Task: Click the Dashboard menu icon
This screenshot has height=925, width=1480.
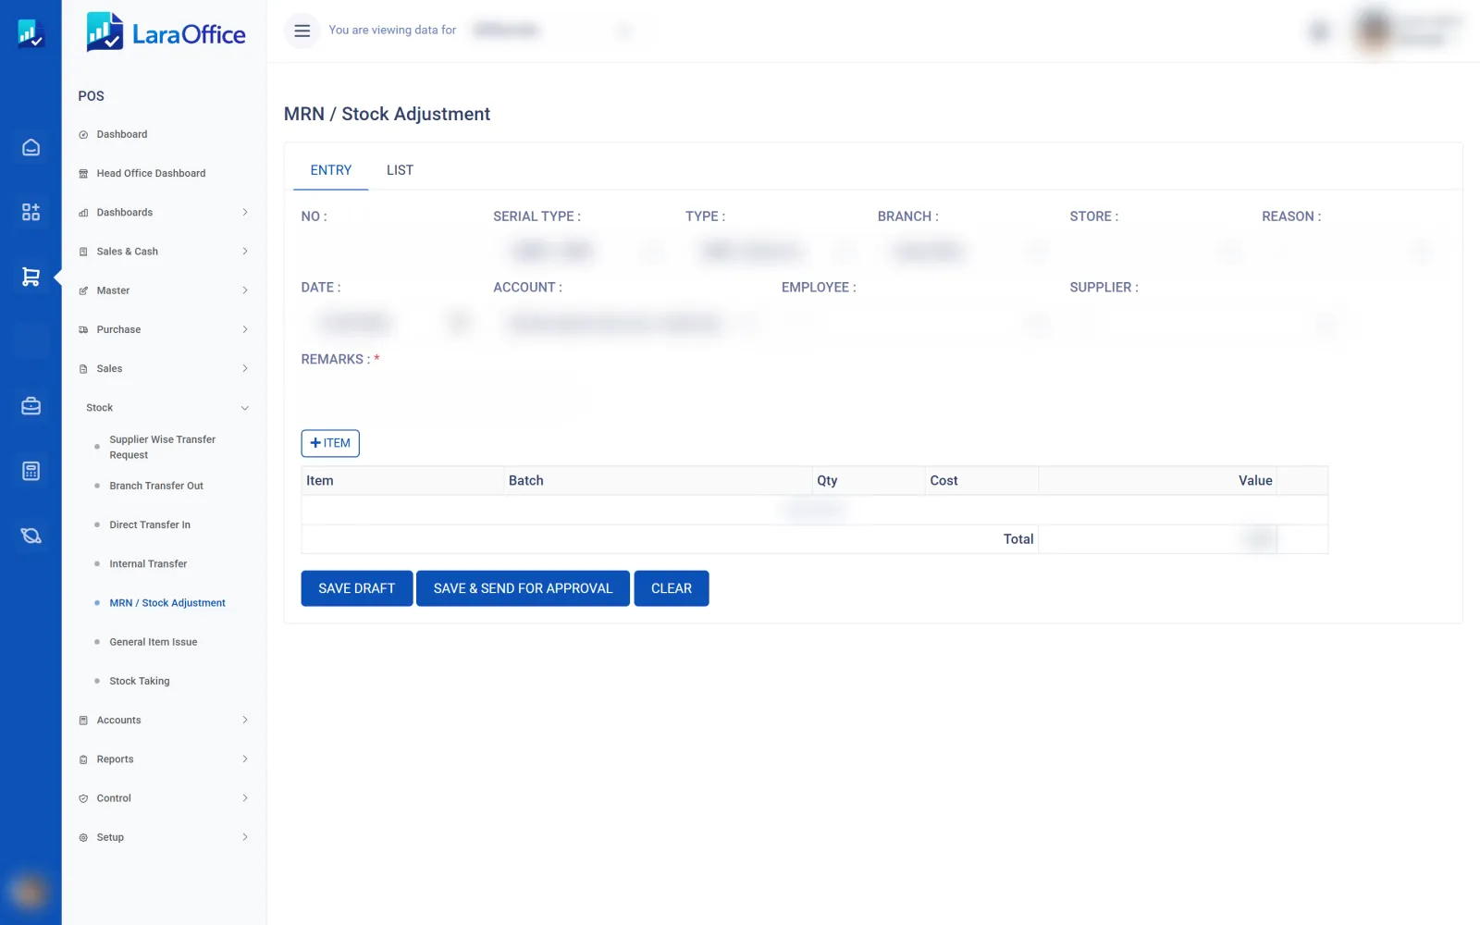Action: [83, 135]
